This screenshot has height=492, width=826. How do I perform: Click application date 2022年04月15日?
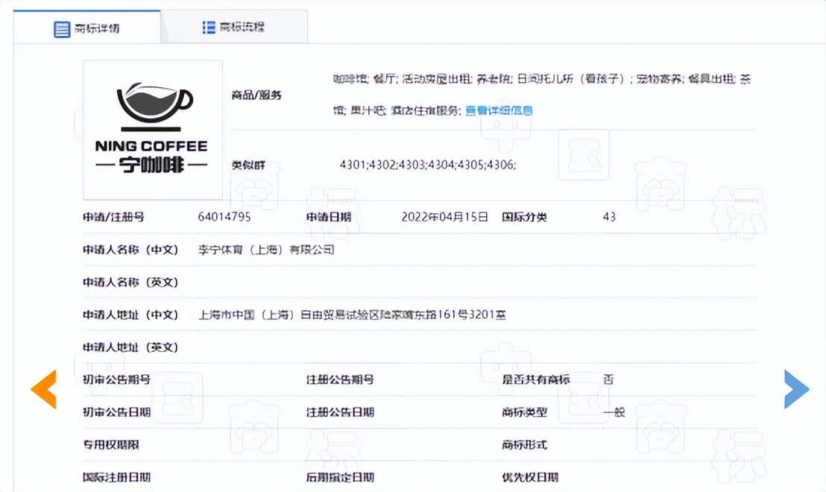click(447, 217)
